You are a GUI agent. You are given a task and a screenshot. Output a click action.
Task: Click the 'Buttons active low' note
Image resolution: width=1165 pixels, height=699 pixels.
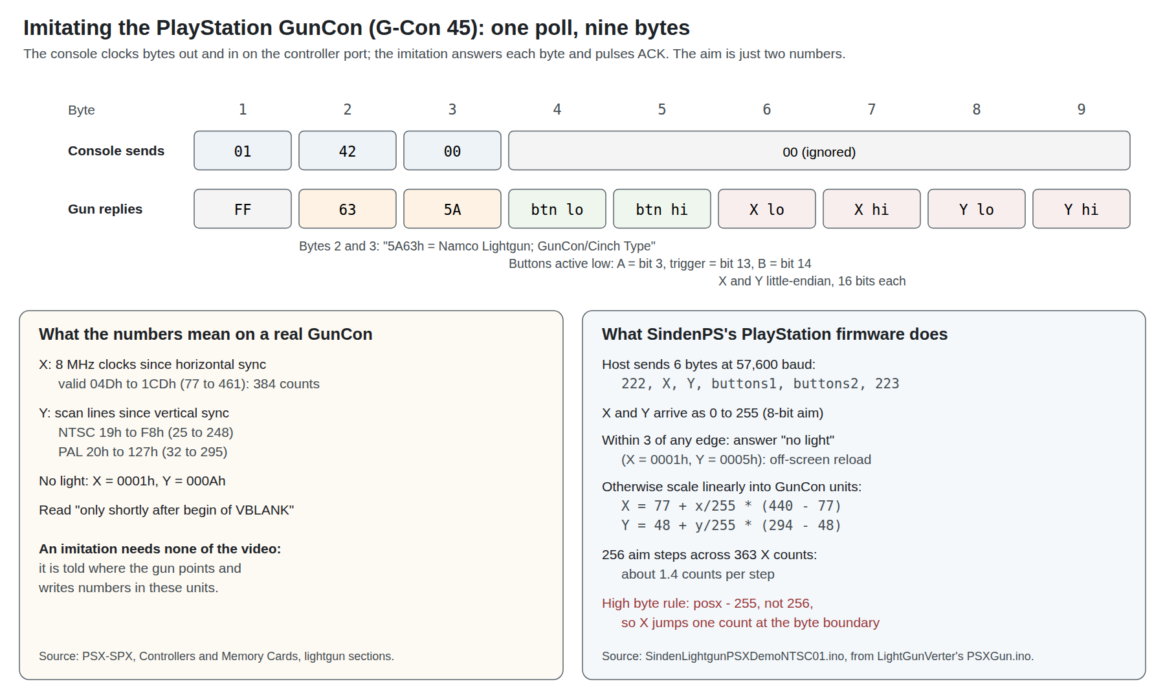click(x=660, y=263)
